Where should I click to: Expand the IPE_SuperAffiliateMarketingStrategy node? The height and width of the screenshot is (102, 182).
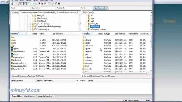[30, 27]
